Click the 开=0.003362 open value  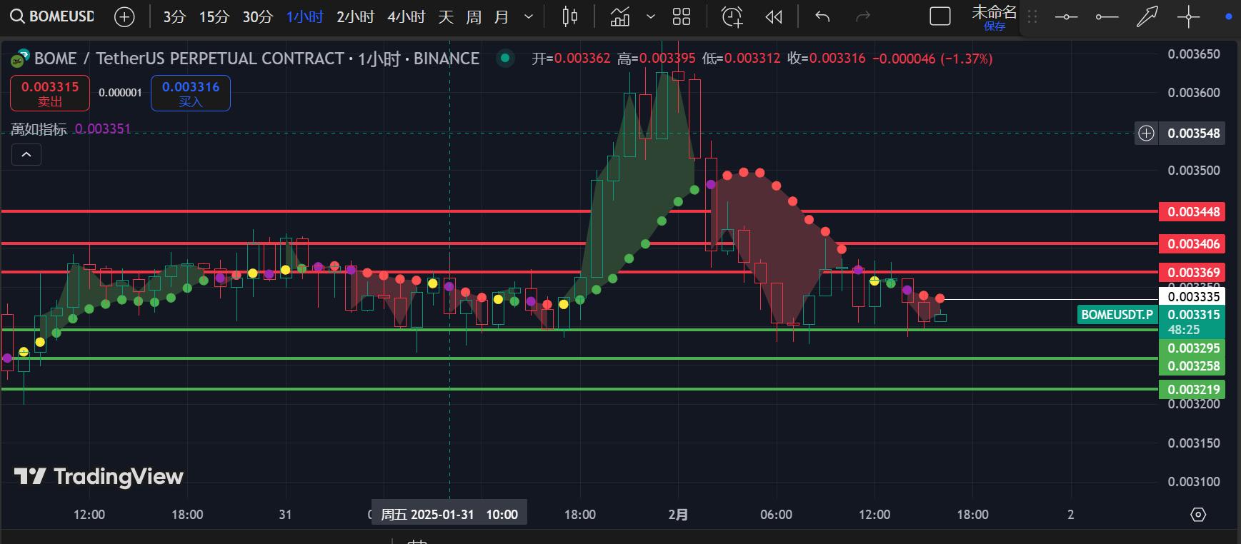(x=571, y=59)
